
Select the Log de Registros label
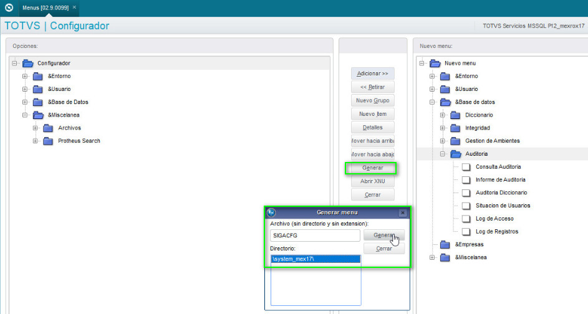(x=497, y=232)
